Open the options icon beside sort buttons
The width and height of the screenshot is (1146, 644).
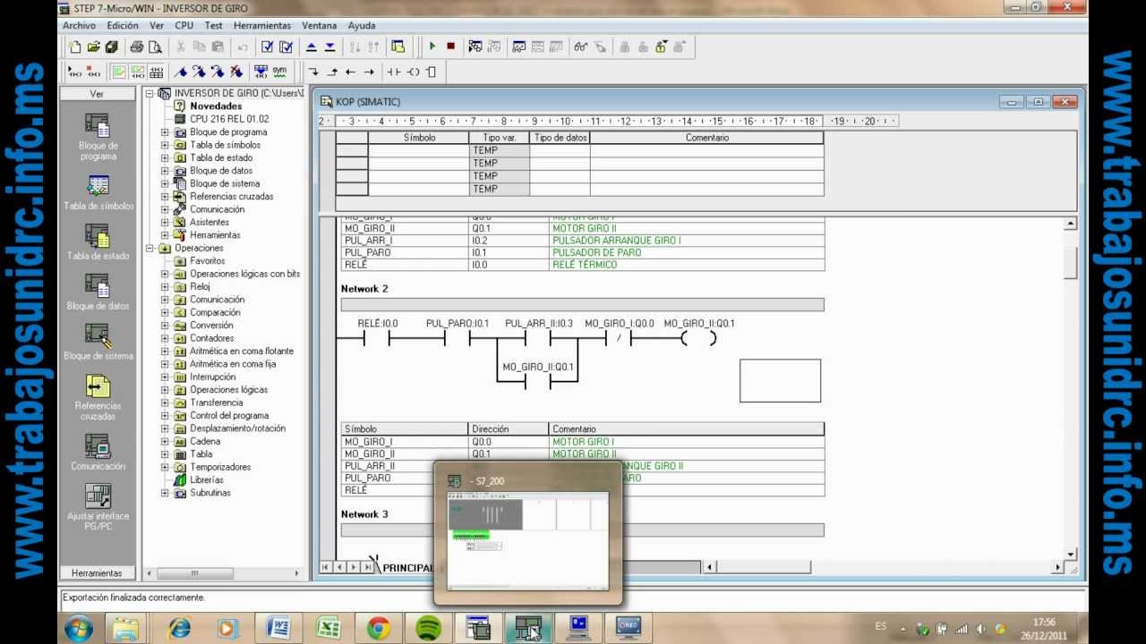click(398, 47)
